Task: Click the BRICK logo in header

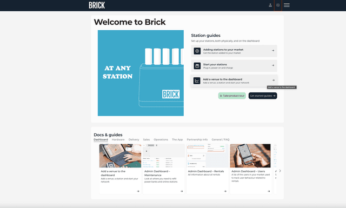Action: (x=97, y=5)
